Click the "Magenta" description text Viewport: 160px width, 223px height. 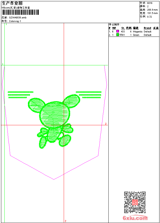tap(138, 32)
